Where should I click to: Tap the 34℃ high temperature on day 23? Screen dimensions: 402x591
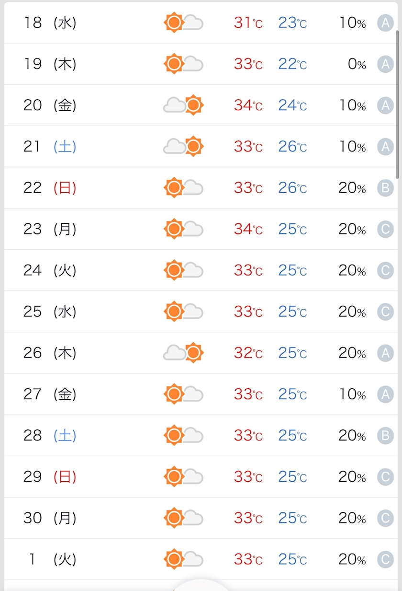tap(248, 229)
